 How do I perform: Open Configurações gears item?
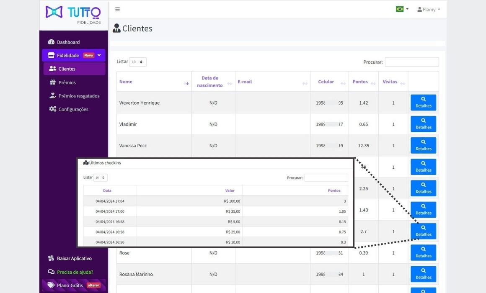[73, 109]
